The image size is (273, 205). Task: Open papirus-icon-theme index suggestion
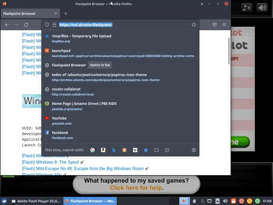pyautogui.click(x=120, y=77)
